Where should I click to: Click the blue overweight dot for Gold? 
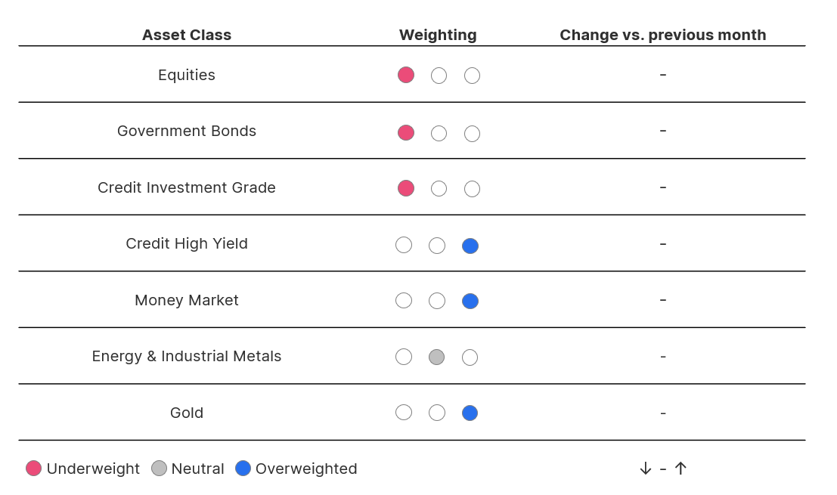tap(470, 413)
